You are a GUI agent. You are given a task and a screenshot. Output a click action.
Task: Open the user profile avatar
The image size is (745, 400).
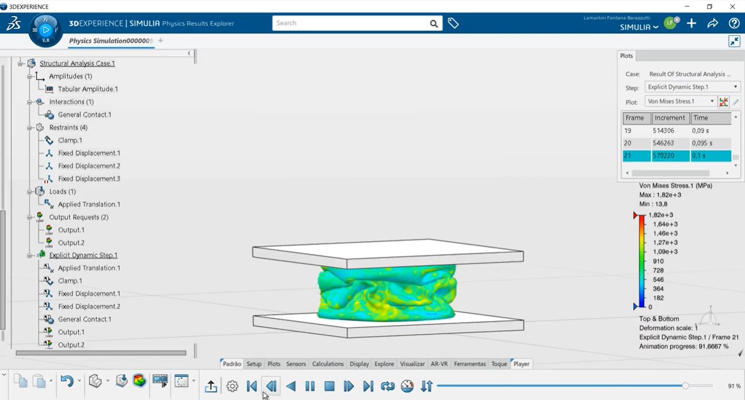pos(670,23)
